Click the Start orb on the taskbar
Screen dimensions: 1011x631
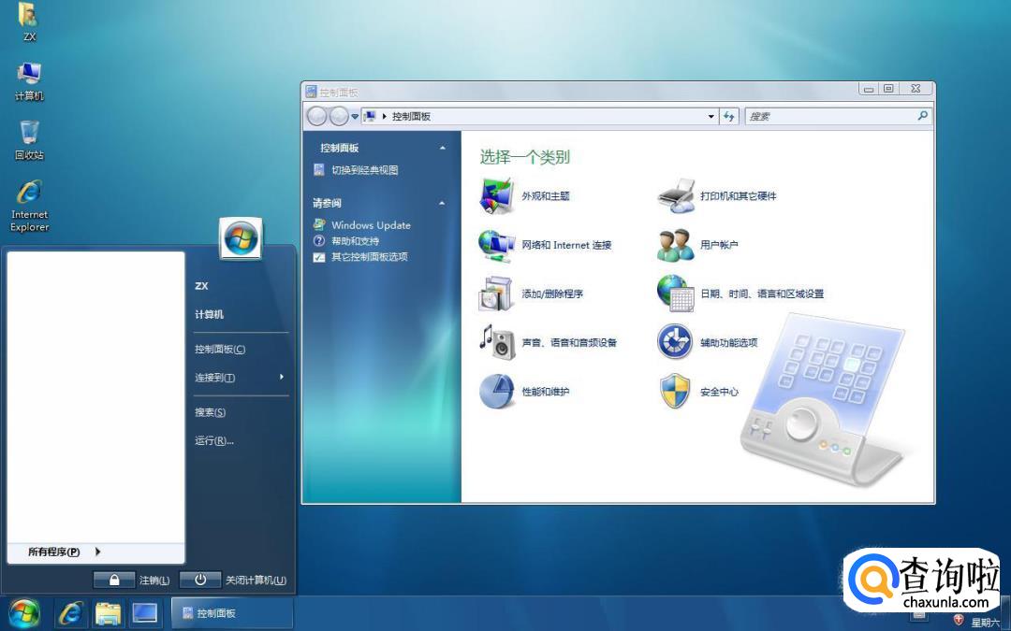[23, 612]
